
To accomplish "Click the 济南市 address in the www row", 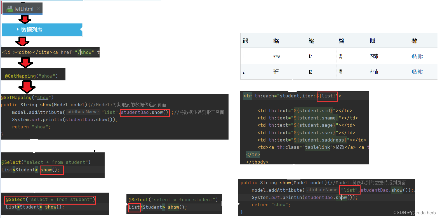I will click(374, 56).
